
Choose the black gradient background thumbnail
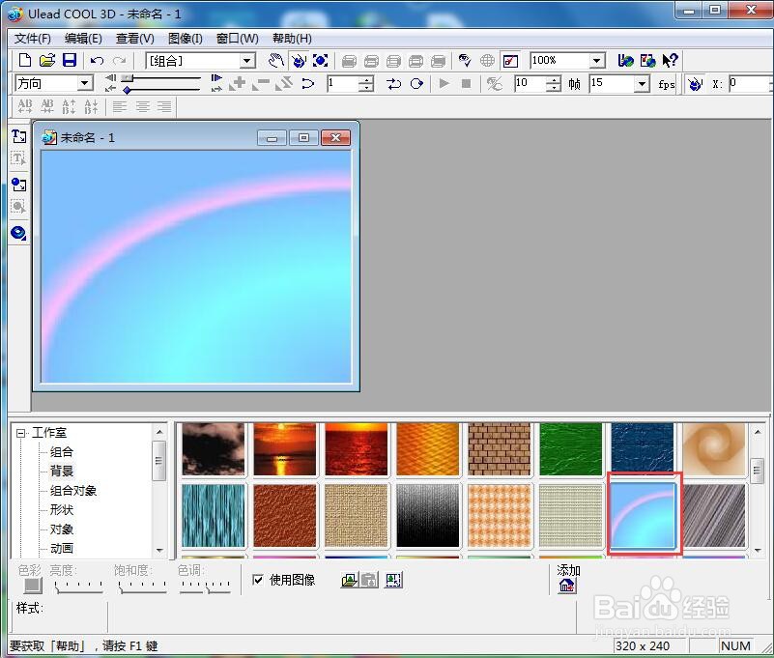click(x=427, y=515)
